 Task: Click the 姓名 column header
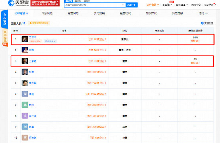coord(64,31)
